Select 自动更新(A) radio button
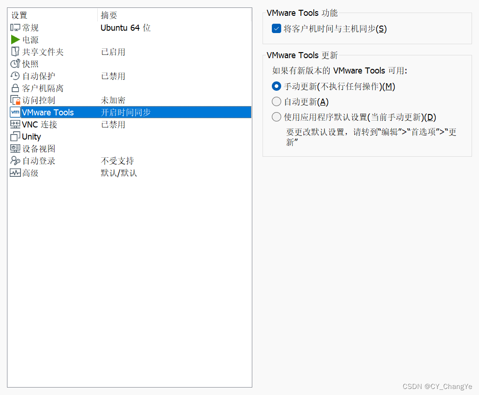The width and height of the screenshot is (479, 395). click(277, 101)
